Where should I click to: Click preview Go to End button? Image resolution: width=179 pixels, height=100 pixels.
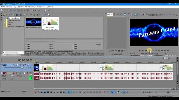(x=162, y=51)
